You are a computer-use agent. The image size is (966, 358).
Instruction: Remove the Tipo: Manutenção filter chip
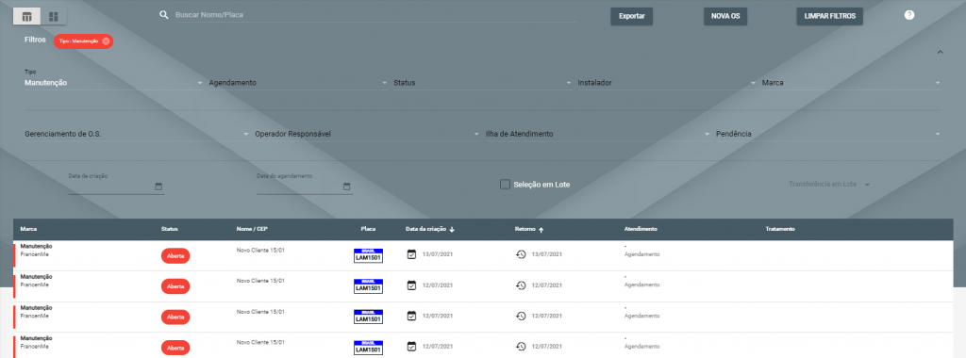[106, 41]
